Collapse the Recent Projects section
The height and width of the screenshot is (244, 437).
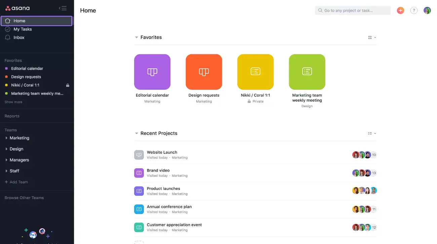pyautogui.click(x=136, y=133)
